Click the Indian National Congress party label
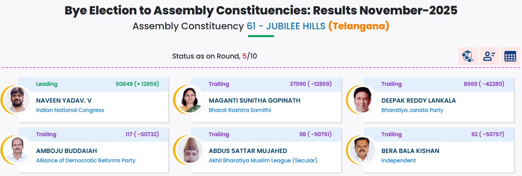This screenshot has height=176, width=522. click(x=70, y=110)
